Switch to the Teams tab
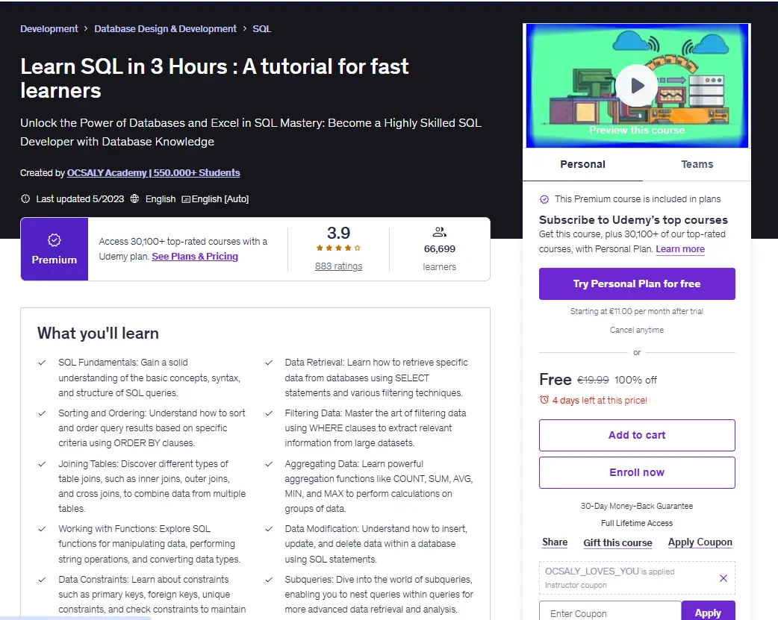This screenshot has height=620, width=778. point(697,164)
